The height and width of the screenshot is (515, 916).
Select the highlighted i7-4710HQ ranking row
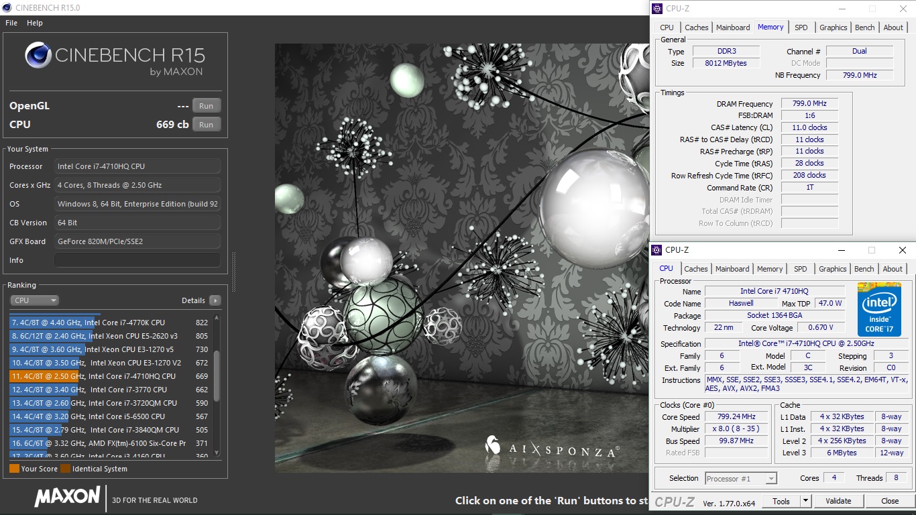click(110, 376)
